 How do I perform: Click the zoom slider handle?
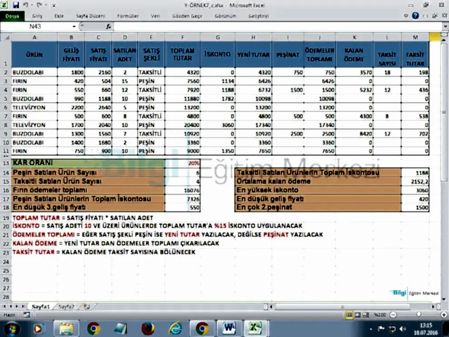point(418,315)
